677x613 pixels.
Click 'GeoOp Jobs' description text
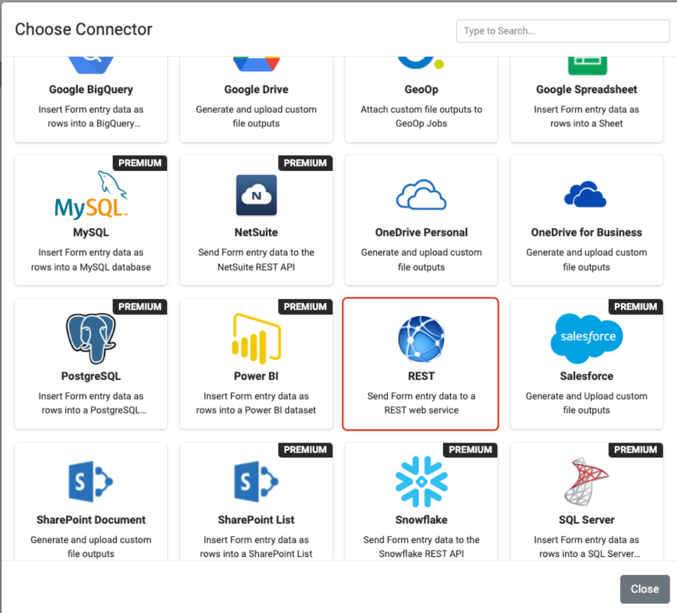click(x=421, y=123)
